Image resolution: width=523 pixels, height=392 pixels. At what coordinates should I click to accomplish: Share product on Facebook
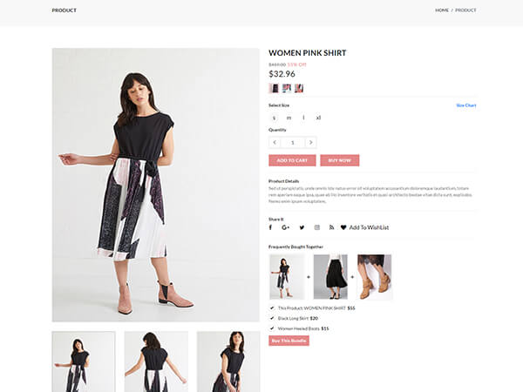pyautogui.click(x=270, y=227)
